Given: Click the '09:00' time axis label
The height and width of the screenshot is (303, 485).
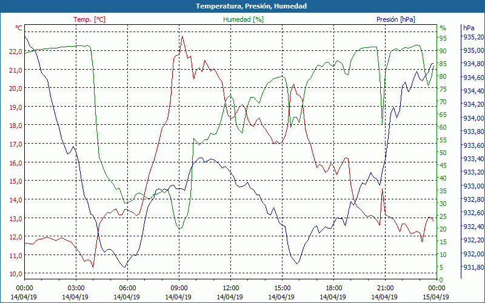Looking at the screenshot, I should [179, 288].
